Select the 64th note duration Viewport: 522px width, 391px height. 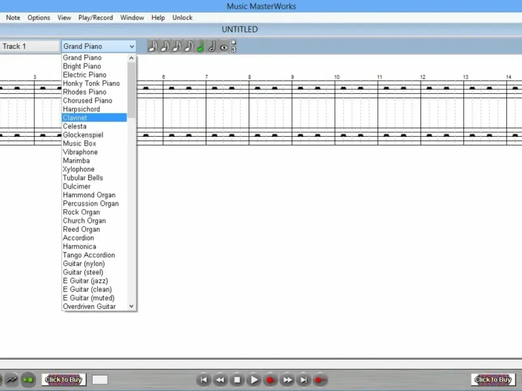(153, 46)
